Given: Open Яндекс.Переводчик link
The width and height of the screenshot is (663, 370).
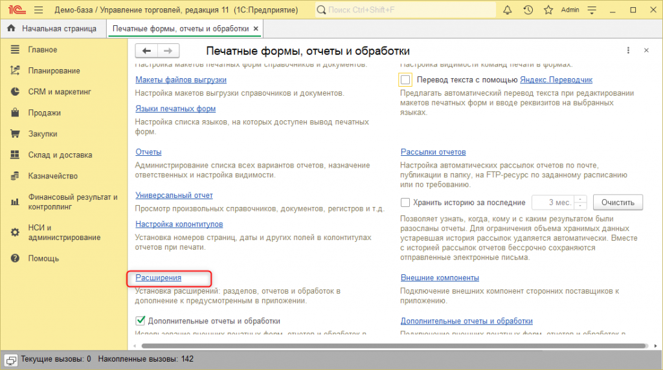Looking at the screenshot, I should coord(556,80).
